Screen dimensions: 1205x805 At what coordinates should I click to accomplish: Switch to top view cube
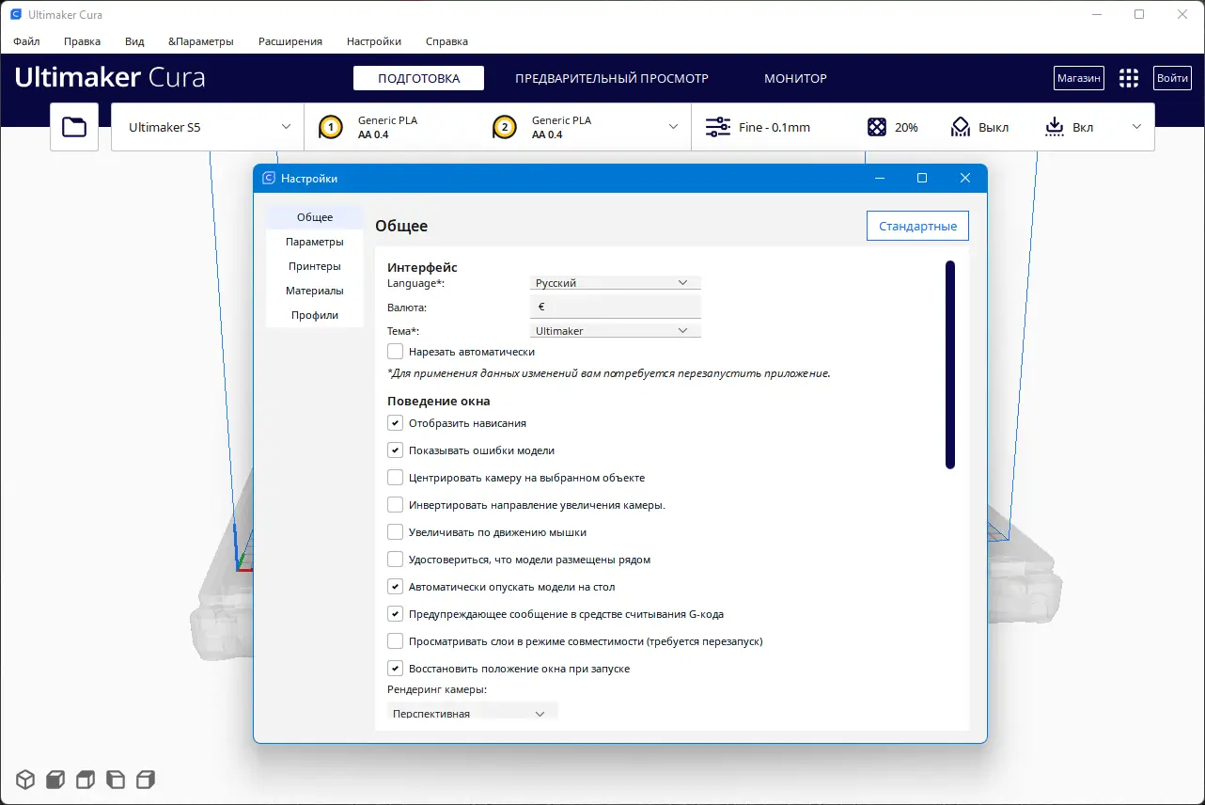(x=86, y=780)
